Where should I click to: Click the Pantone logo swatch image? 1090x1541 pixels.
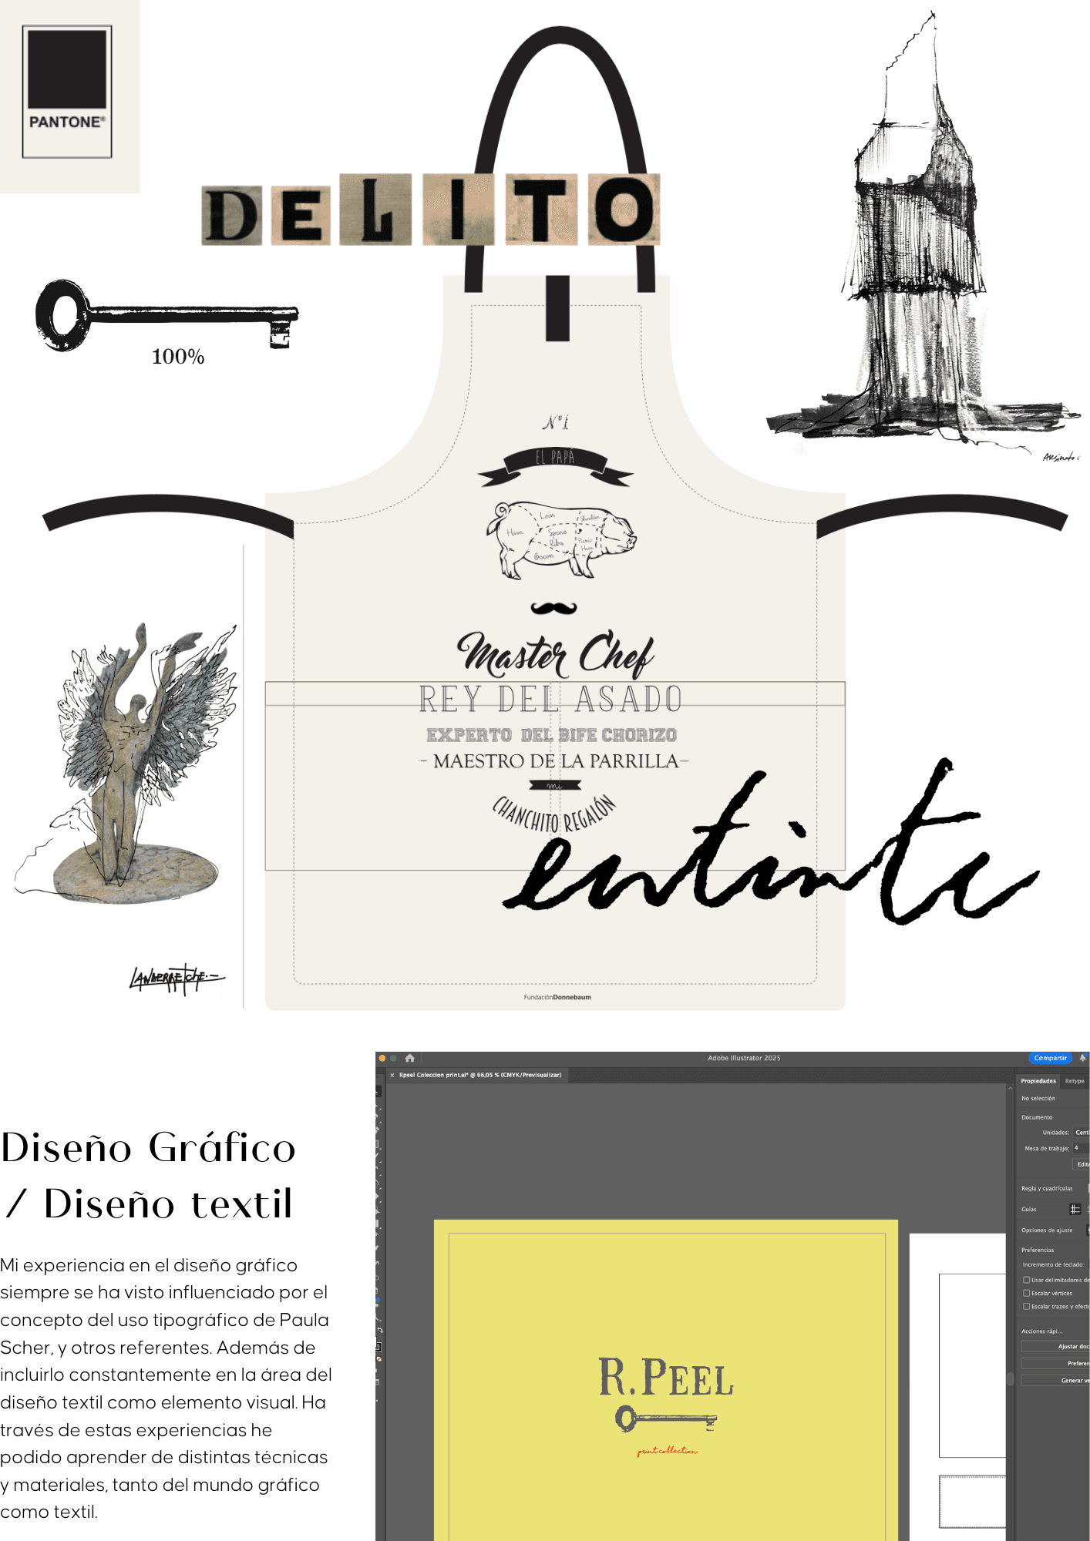(67, 92)
